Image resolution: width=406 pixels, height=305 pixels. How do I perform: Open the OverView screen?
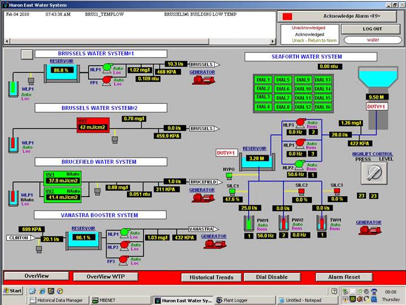36,276
